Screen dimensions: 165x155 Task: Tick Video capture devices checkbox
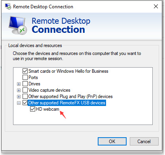(25, 90)
